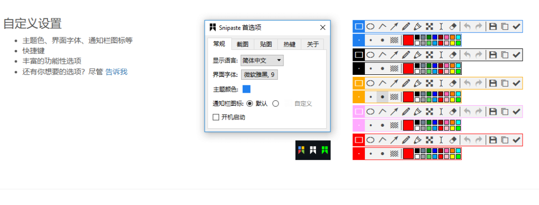Close the Snipaste 首选项 dialog

click(x=322, y=28)
